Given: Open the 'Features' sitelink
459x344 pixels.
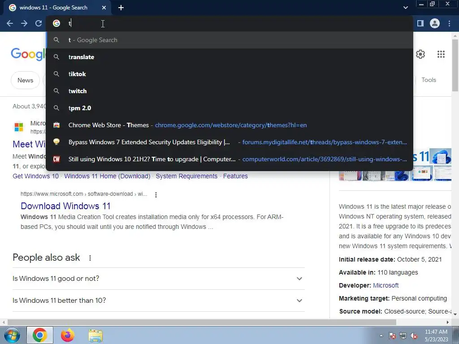Looking at the screenshot, I should click(235, 176).
